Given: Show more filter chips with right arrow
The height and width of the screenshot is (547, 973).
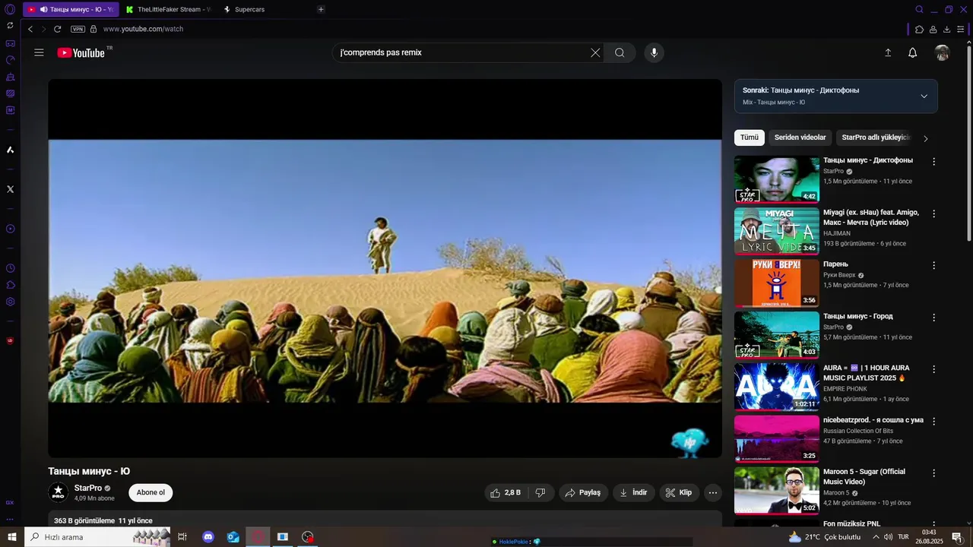Looking at the screenshot, I should point(925,138).
